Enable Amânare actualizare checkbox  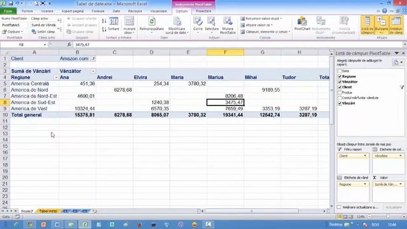tap(339, 207)
